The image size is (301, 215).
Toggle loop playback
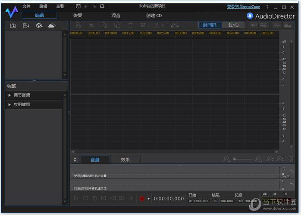94,198
